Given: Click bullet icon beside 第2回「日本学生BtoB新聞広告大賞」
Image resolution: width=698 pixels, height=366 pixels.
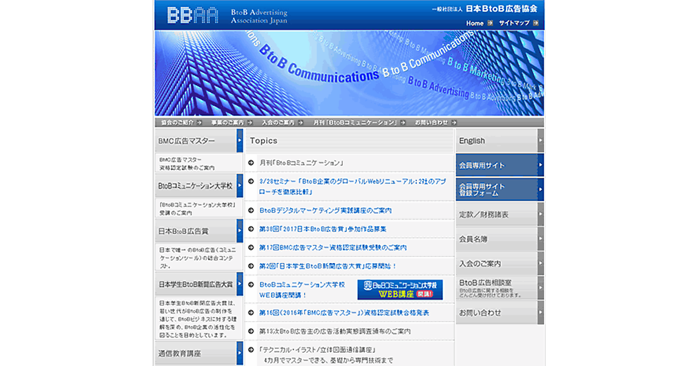Looking at the screenshot, I should (x=251, y=266).
